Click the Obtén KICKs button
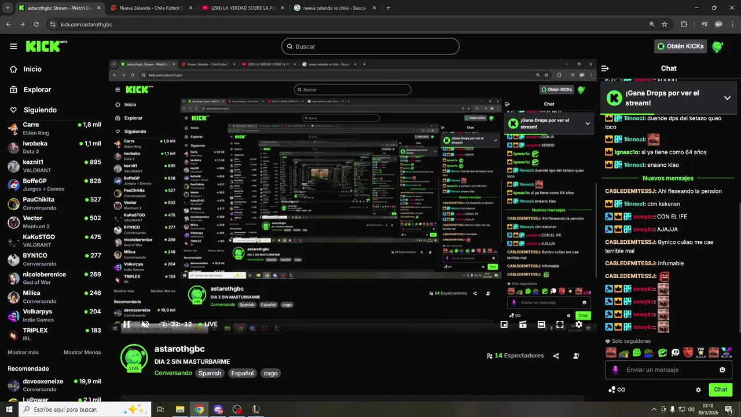This screenshot has height=417, width=741. point(681,46)
